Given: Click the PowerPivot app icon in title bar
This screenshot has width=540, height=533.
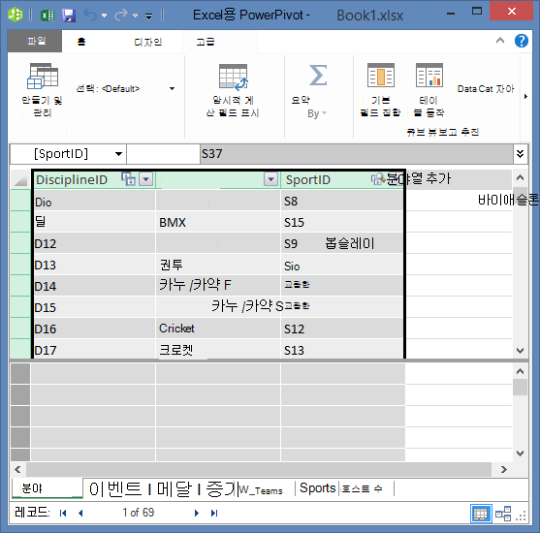Looking at the screenshot, I should (16, 15).
